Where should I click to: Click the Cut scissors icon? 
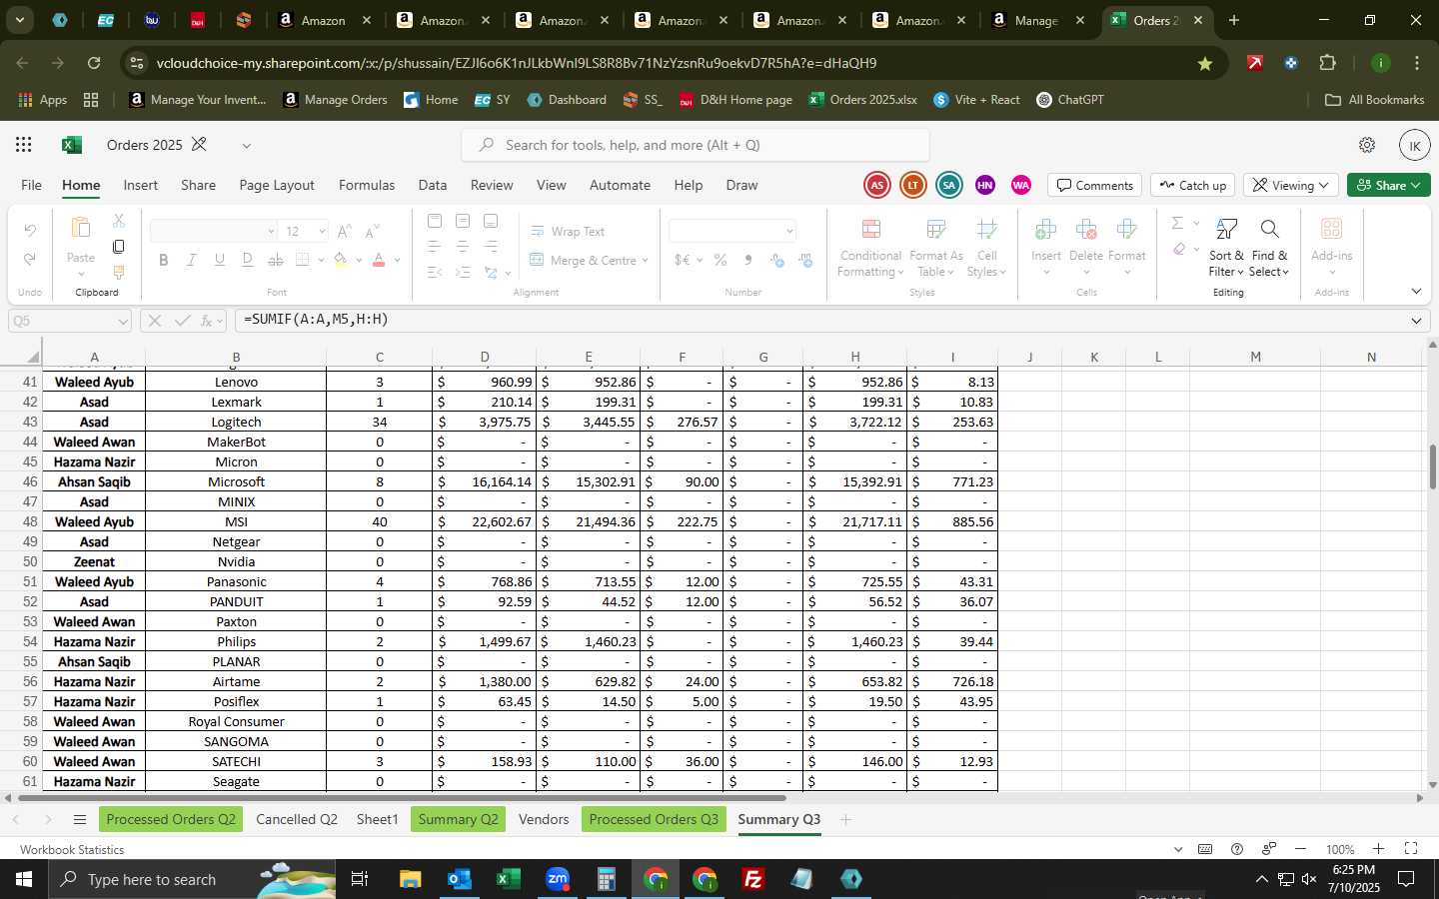(119, 220)
